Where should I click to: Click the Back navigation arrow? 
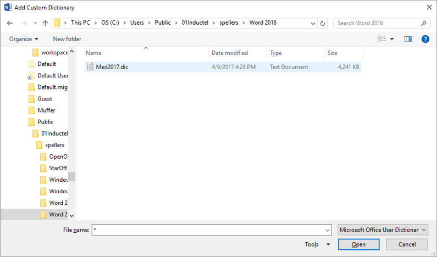coord(10,23)
